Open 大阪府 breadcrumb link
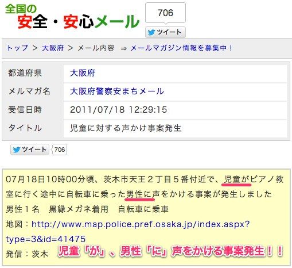The image size is (292, 268). [53, 48]
